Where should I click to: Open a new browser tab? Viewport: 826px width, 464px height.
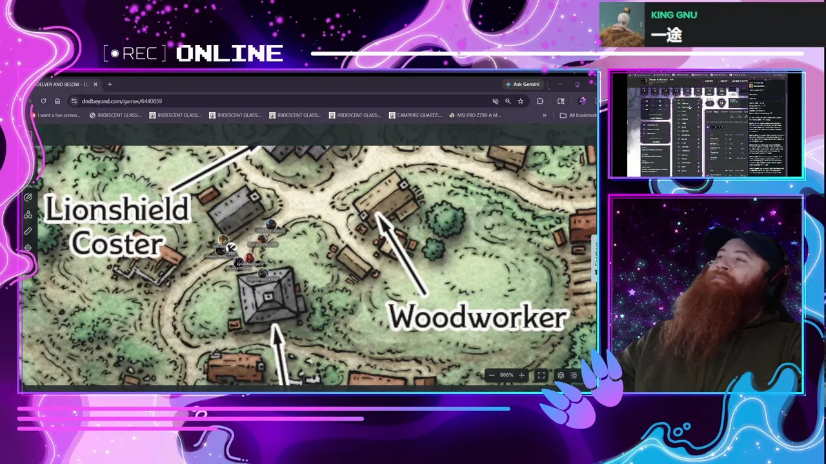coord(110,84)
